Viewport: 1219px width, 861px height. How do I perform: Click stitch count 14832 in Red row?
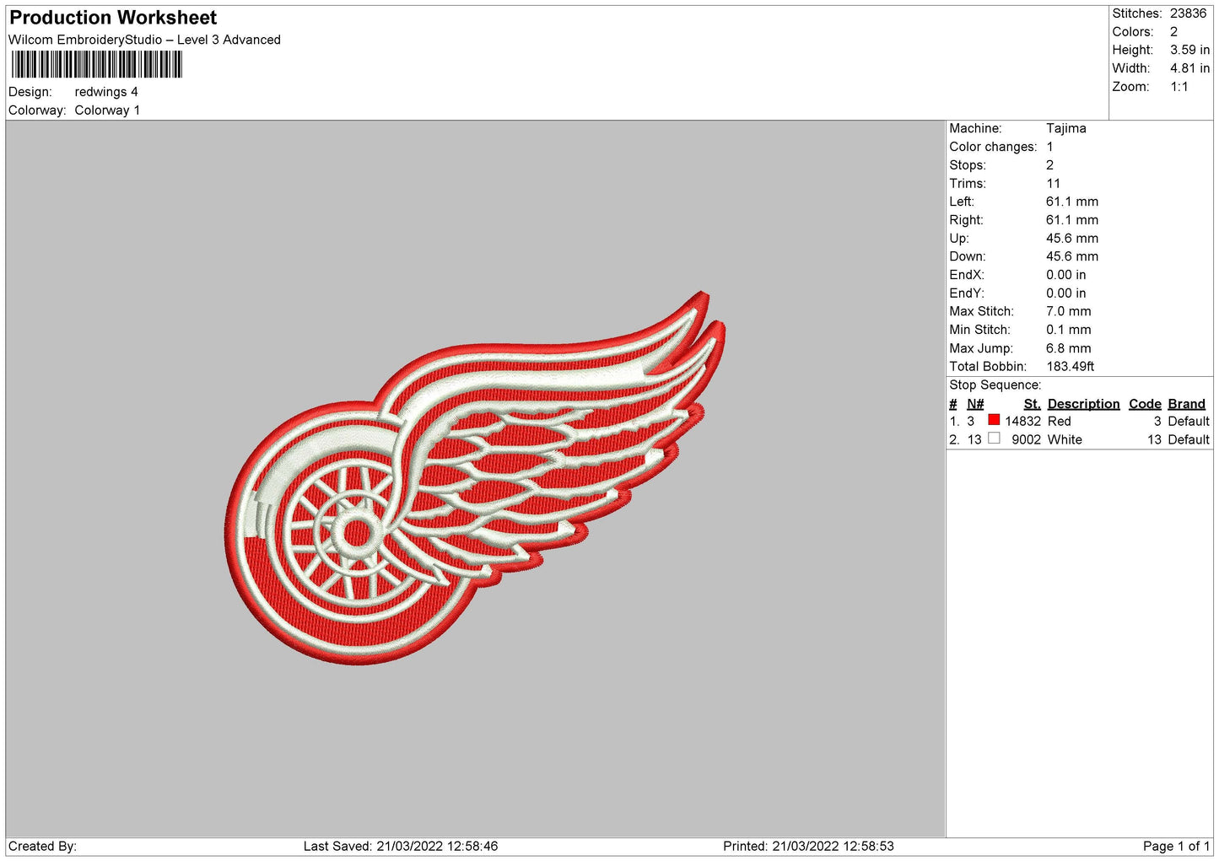click(x=1022, y=422)
